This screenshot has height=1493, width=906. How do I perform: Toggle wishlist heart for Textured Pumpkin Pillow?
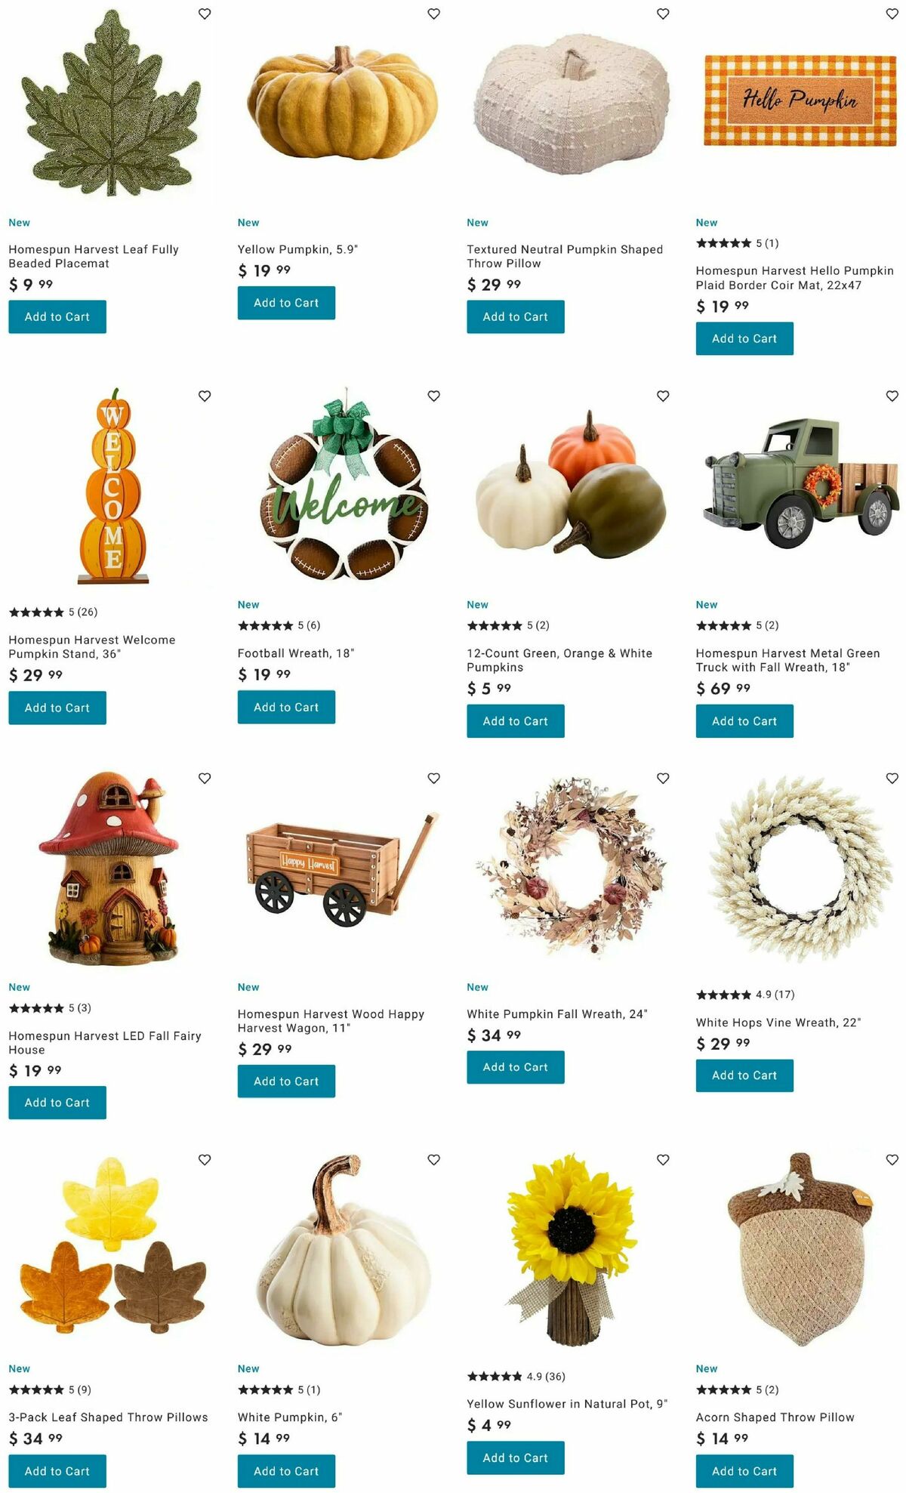click(x=663, y=14)
